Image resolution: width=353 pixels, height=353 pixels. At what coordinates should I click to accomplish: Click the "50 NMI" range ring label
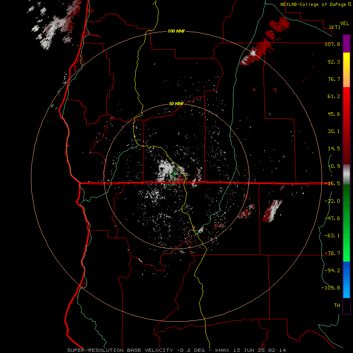[176, 104]
